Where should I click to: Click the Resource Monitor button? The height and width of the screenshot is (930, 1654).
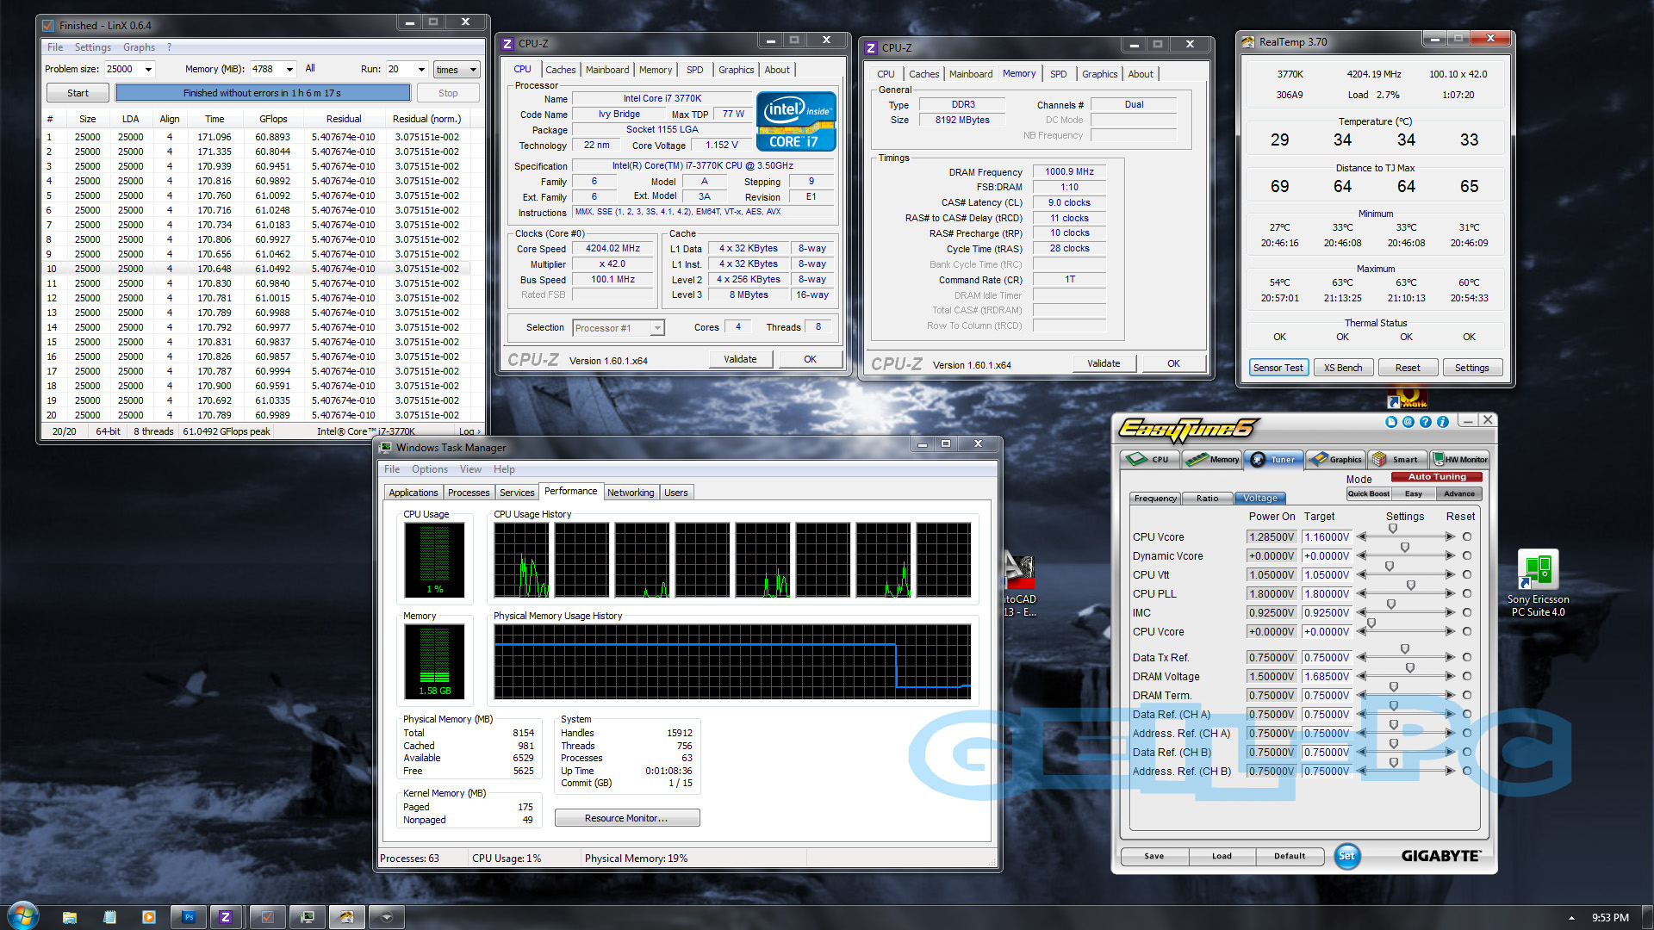626,818
